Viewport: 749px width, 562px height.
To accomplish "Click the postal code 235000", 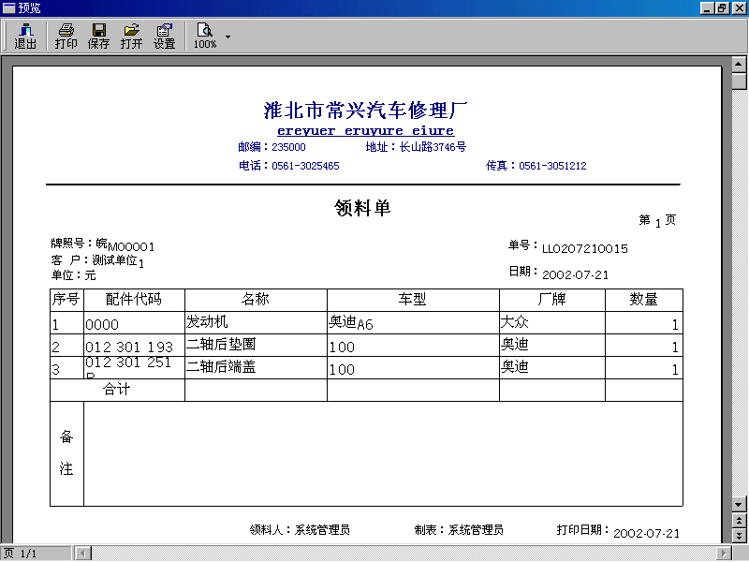I will click(x=288, y=147).
